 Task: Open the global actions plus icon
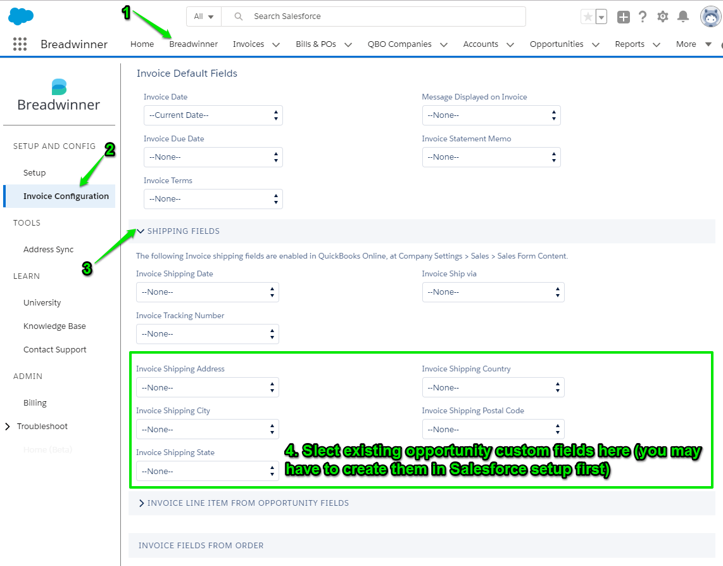[x=624, y=17]
